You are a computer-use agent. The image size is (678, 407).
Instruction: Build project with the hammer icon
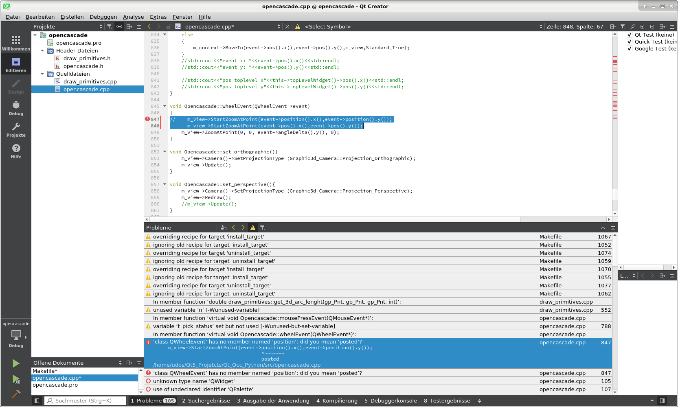click(16, 394)
